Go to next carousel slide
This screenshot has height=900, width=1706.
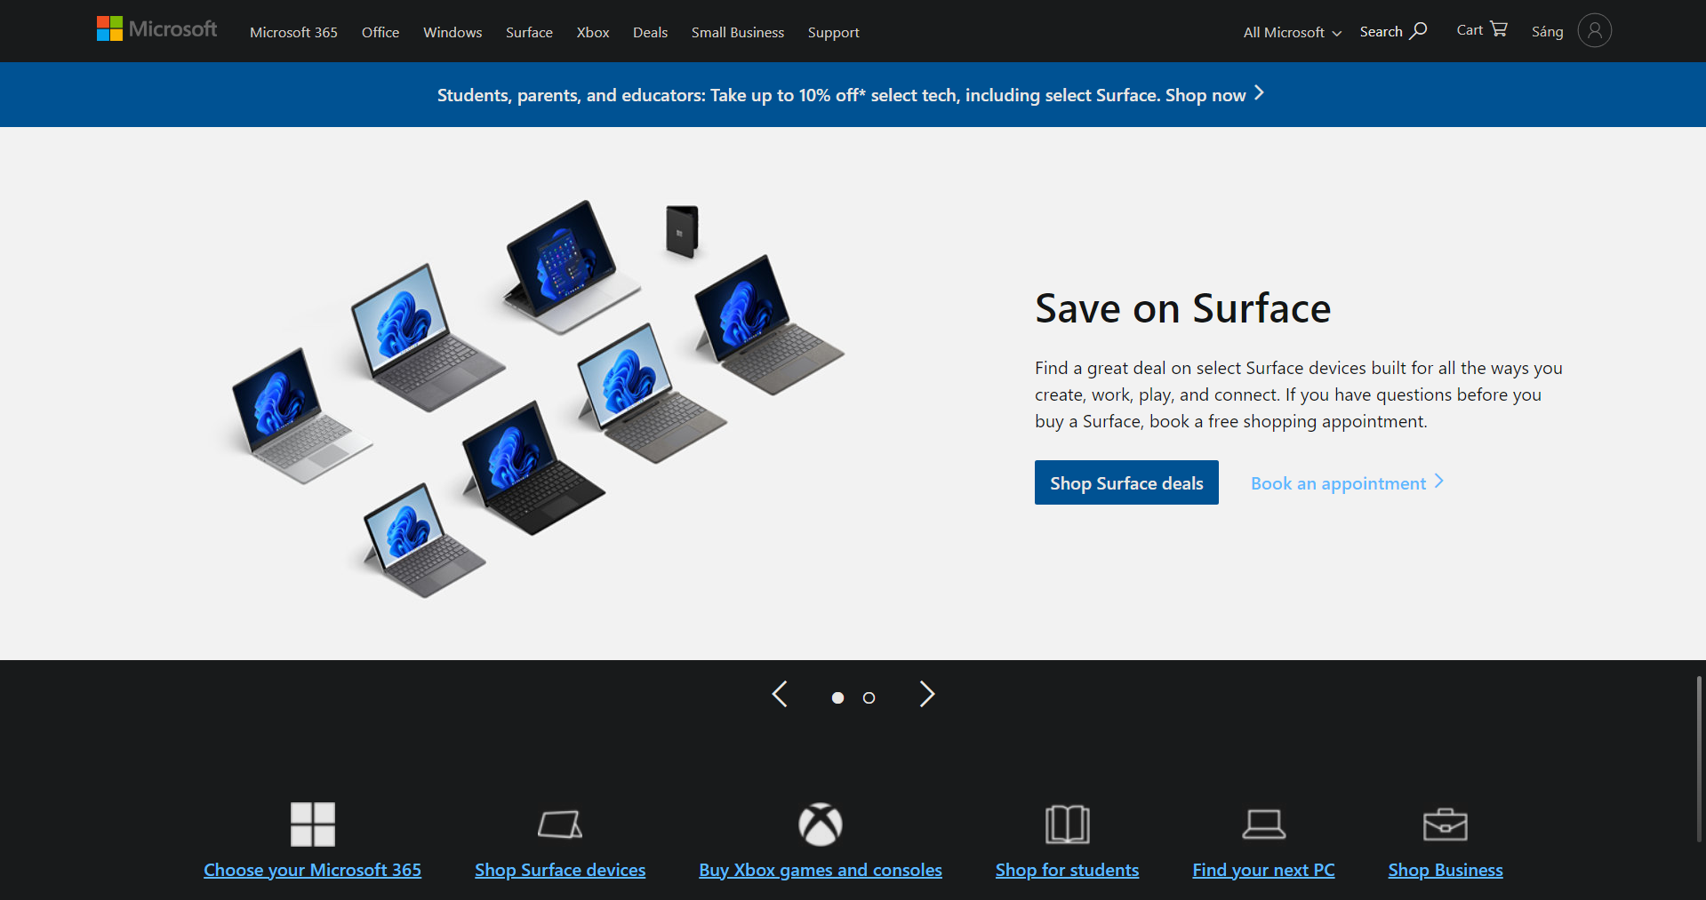coord(927,694)
